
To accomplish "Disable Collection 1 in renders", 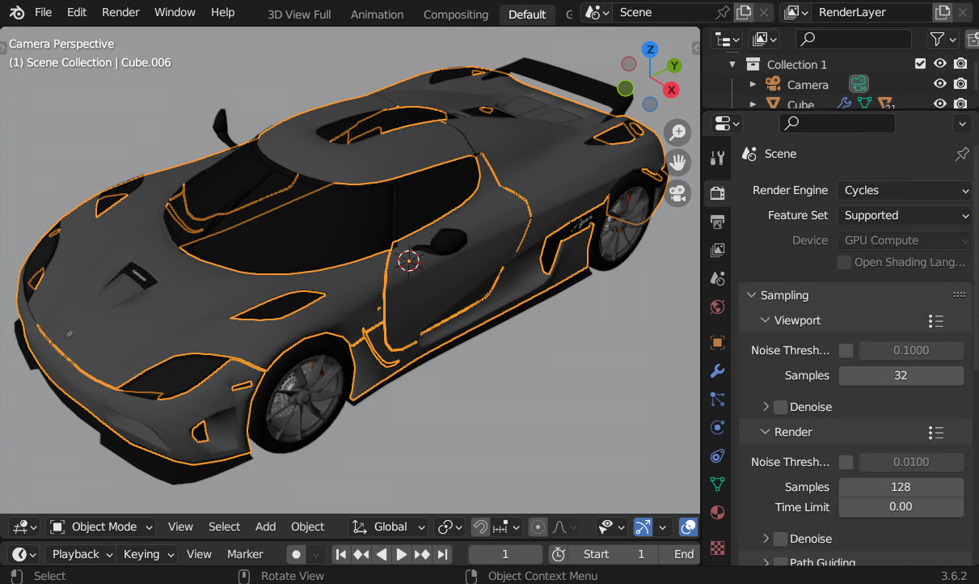I will pos(960,64).
